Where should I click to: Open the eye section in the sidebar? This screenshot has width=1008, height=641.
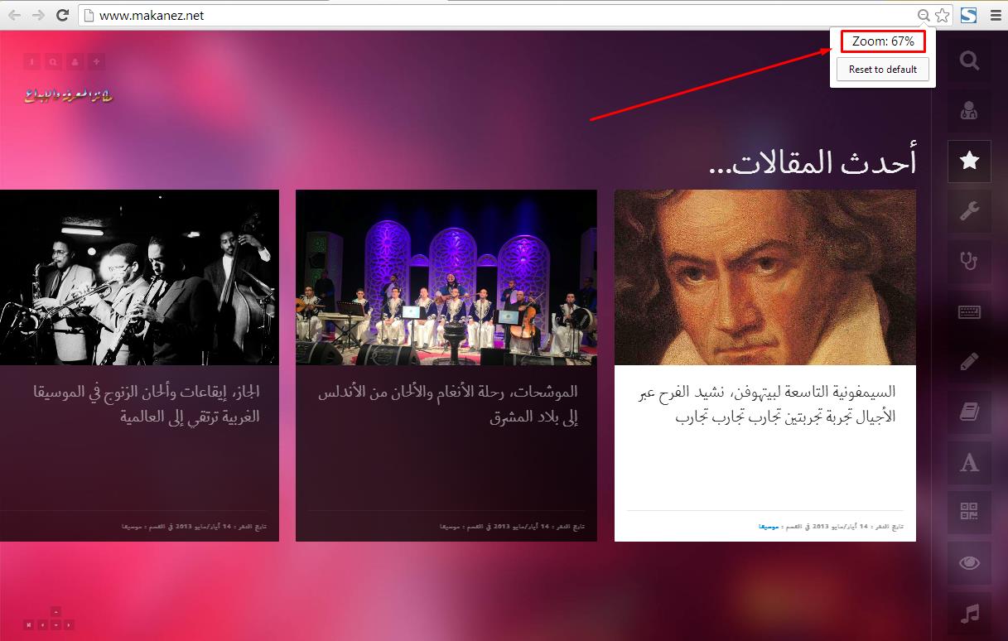click(x=969, y=563)
